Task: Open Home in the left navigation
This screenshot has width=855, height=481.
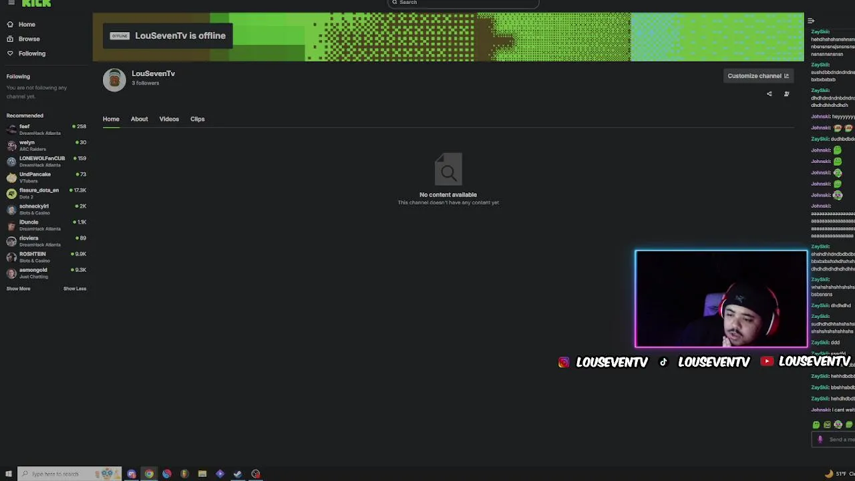Action: (x=27, y=25)
